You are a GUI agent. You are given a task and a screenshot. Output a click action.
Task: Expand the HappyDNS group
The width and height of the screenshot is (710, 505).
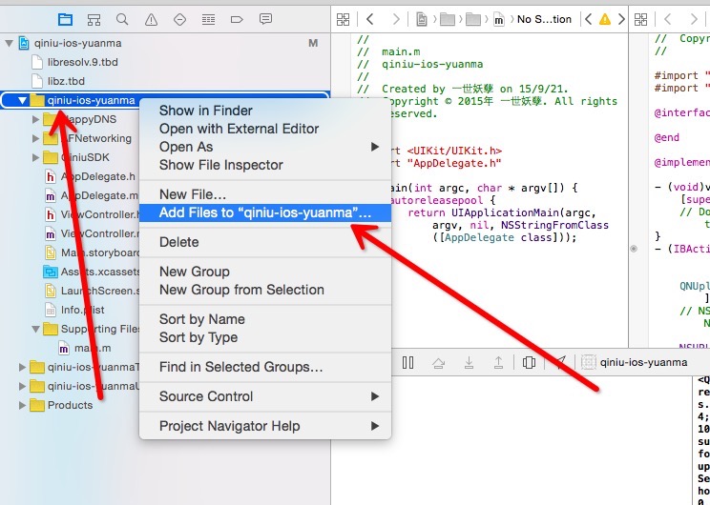coord(35,119)
